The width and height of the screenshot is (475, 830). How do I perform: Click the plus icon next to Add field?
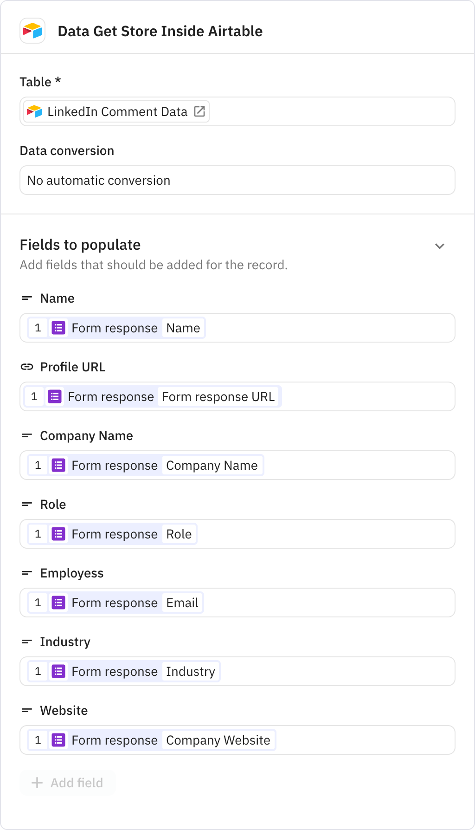pyautogui.click(x=37, y=783)
